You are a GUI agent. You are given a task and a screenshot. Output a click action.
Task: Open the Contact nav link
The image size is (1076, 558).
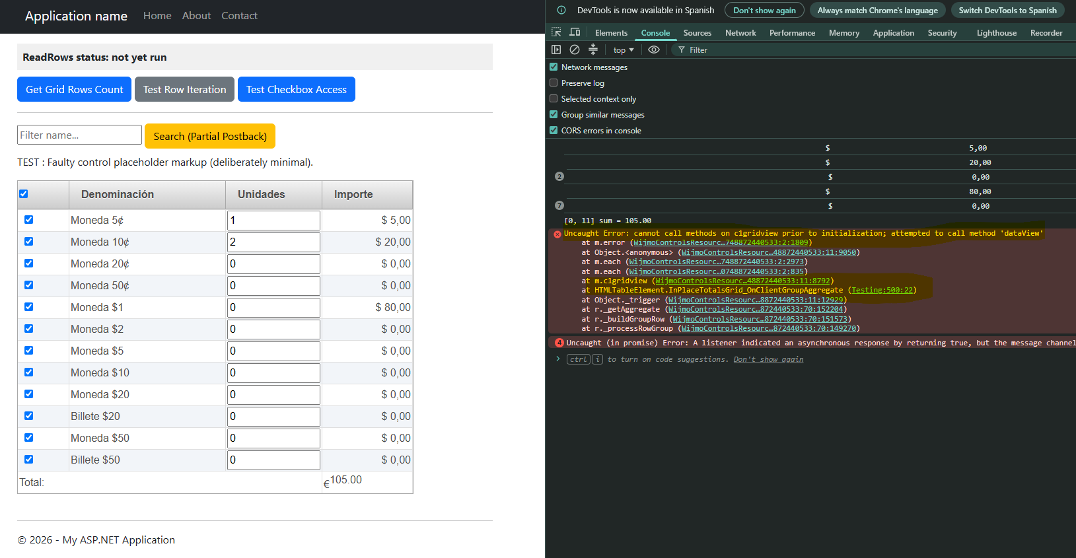[239, 16]
